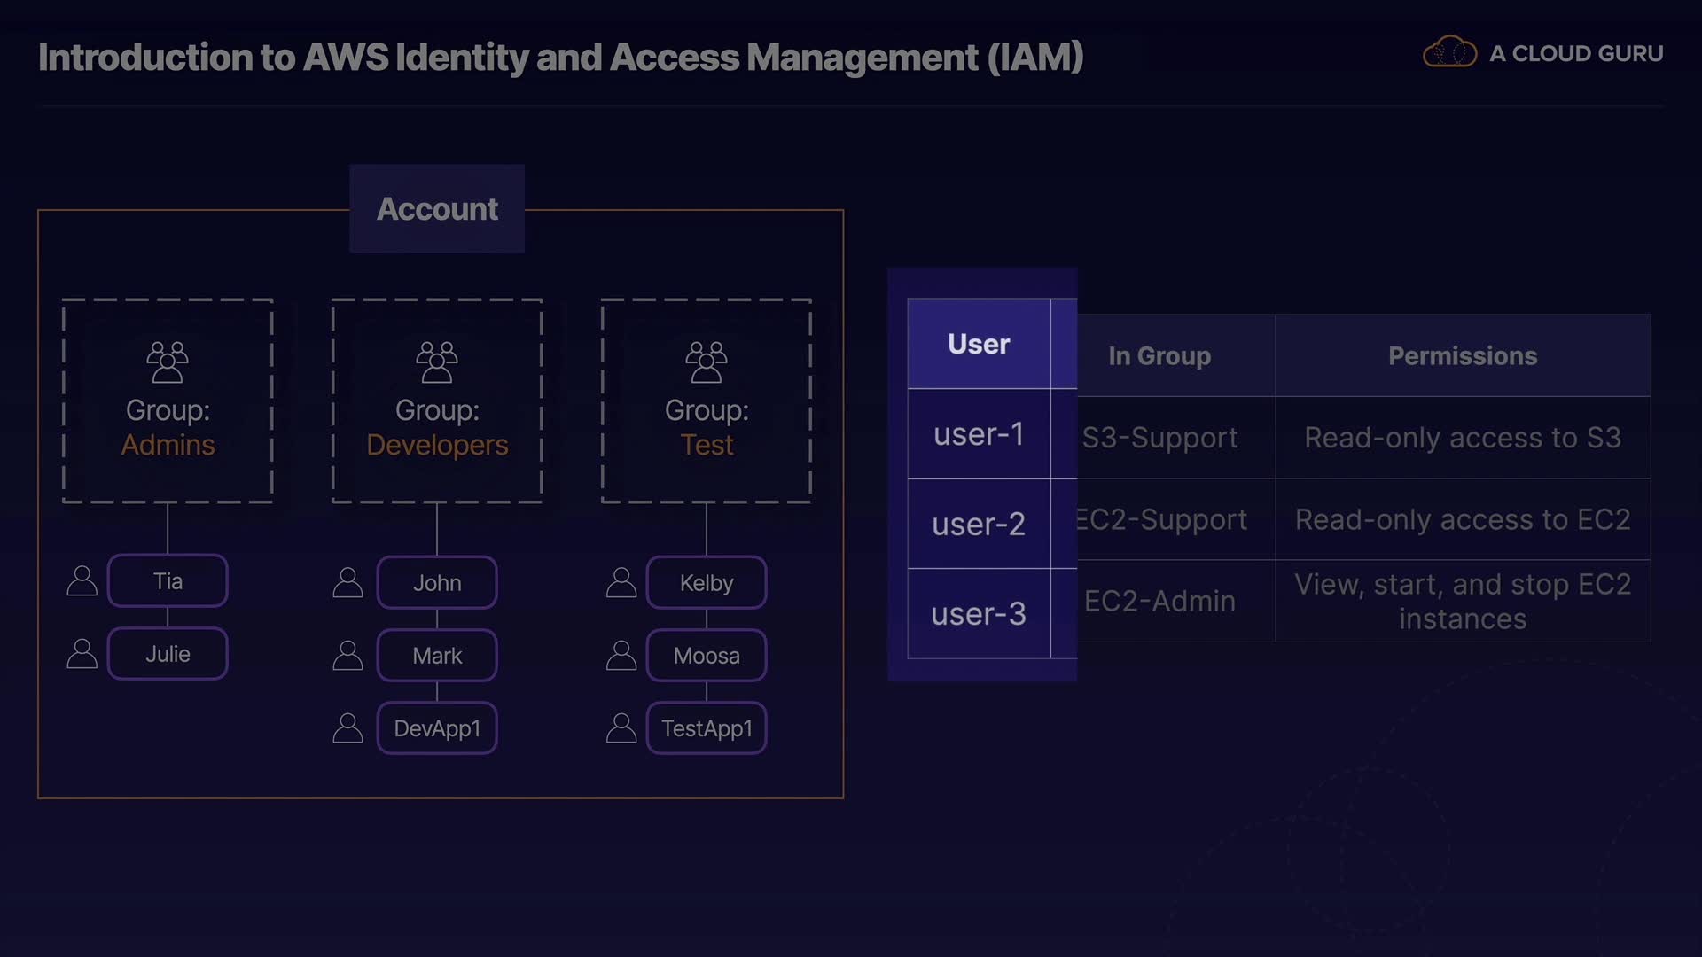Click the Admins group people icon
Image resolution: width=1702 pixels, height=957 pixels.
pyautogui.click(x=168, y=362)
